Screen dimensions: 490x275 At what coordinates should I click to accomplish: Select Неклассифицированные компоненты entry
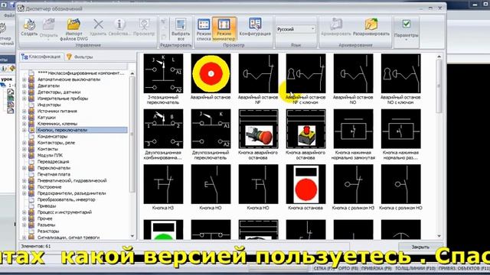tap(80, 73)
